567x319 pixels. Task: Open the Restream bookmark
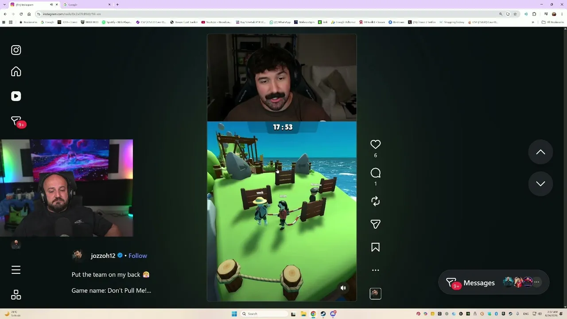397,22
